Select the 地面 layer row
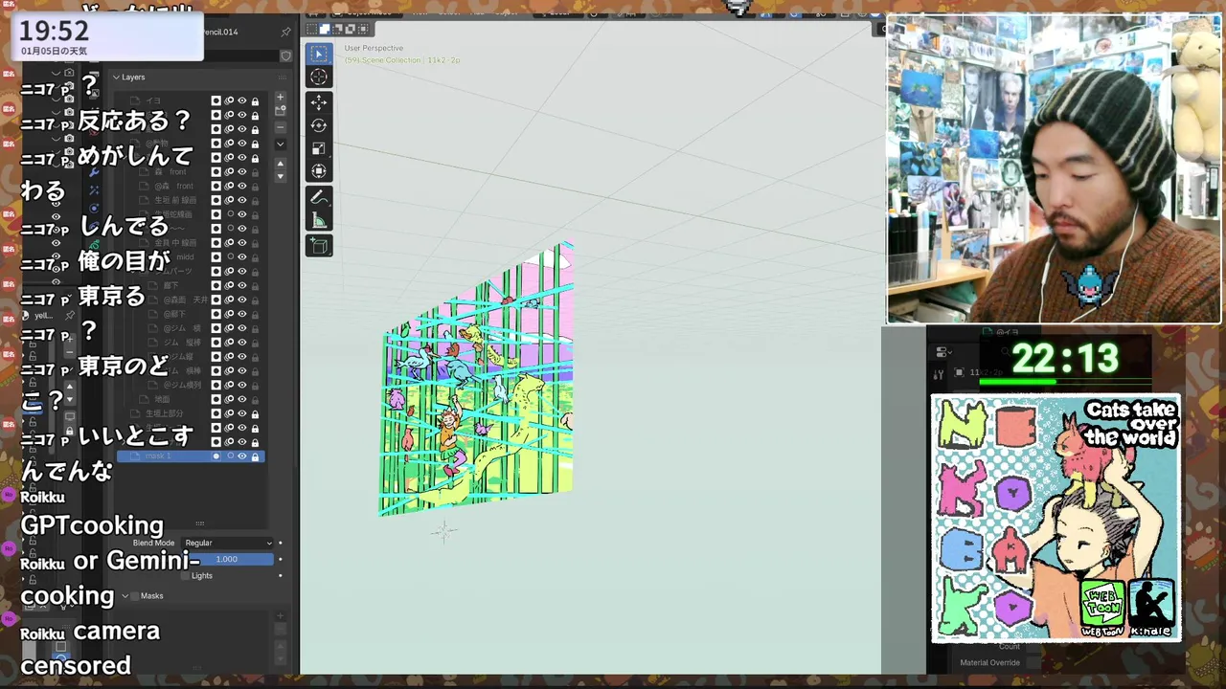1226x689 pixels. (x=190, y=399)
